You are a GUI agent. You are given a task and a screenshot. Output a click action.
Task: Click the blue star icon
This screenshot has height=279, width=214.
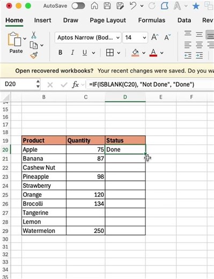pyautogui.click(x=196, y=6)
